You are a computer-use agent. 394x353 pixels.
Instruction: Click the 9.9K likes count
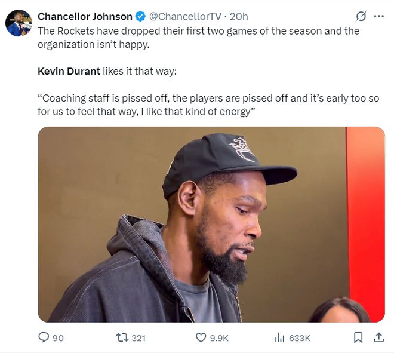tap(220, 338)
